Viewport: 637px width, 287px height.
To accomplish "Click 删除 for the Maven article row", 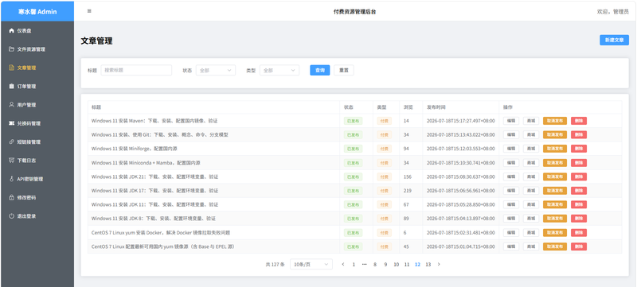I will pos(579,121).
